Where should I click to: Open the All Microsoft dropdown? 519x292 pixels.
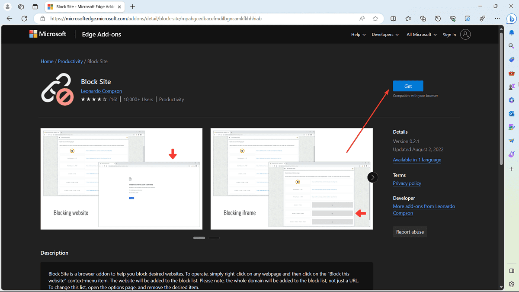point(421,34)
